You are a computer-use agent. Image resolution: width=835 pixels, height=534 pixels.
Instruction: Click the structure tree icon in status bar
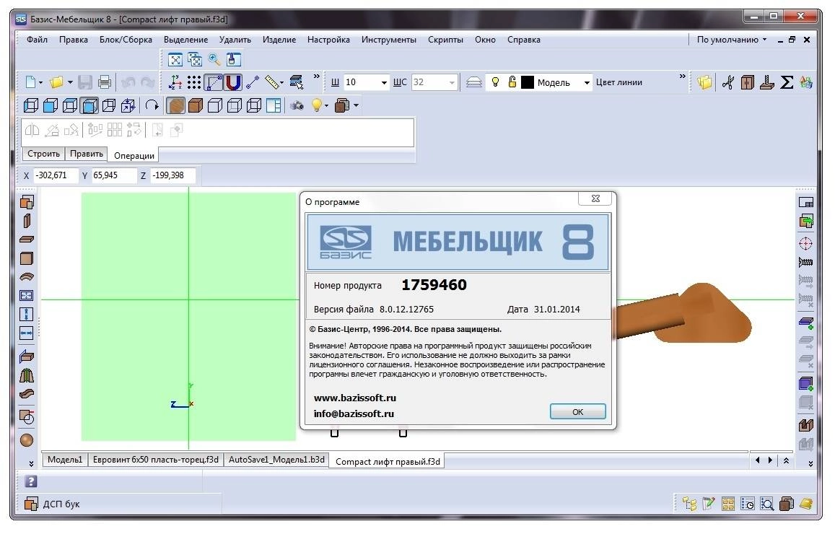coord(689,504)
